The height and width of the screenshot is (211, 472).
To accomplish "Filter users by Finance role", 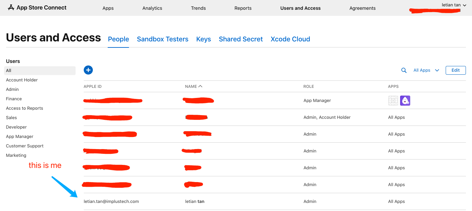I will 14,99.
